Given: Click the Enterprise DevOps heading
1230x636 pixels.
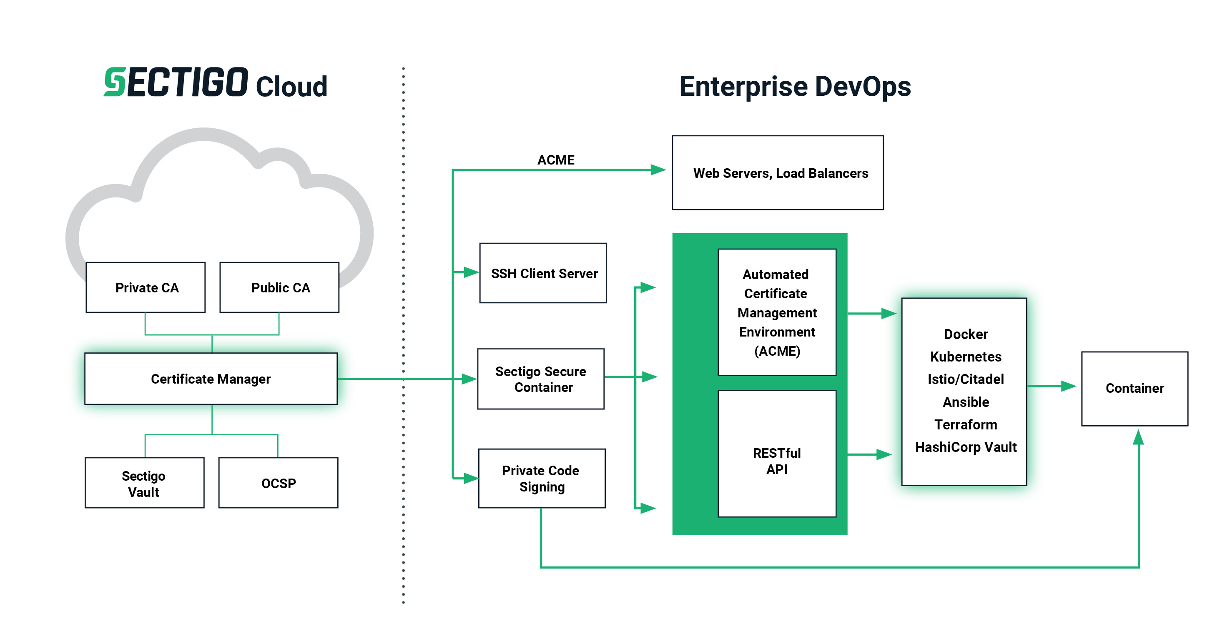Looking at the screenshot, I should (x=795, y=87).
